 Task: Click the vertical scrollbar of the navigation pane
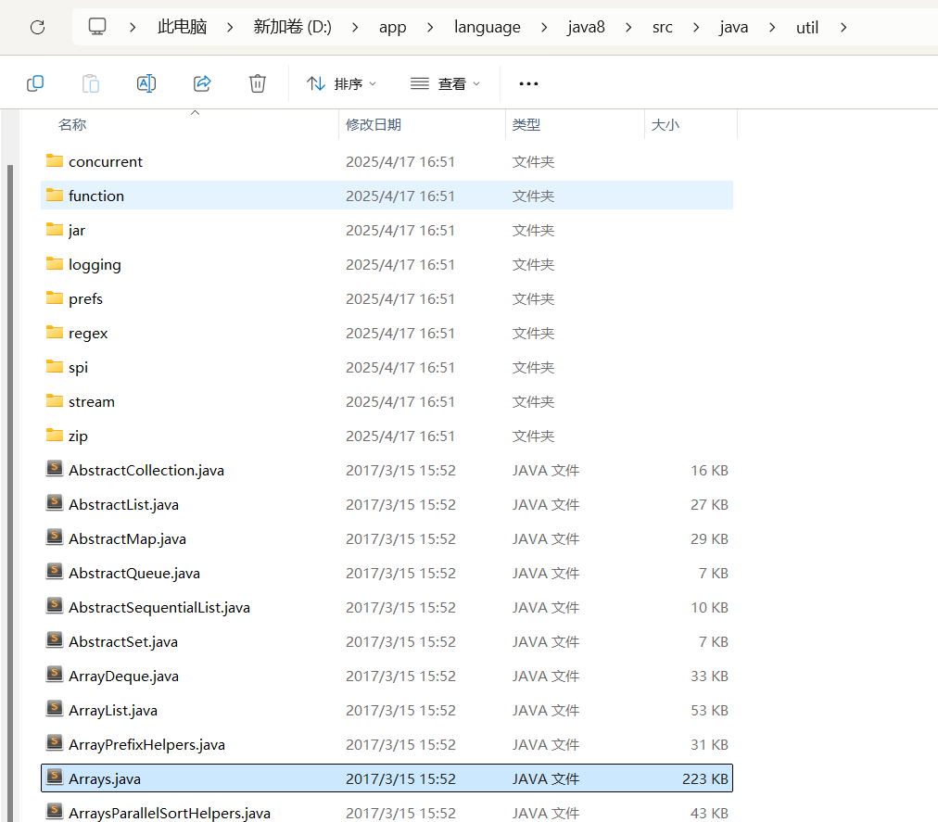coord(10,493)
